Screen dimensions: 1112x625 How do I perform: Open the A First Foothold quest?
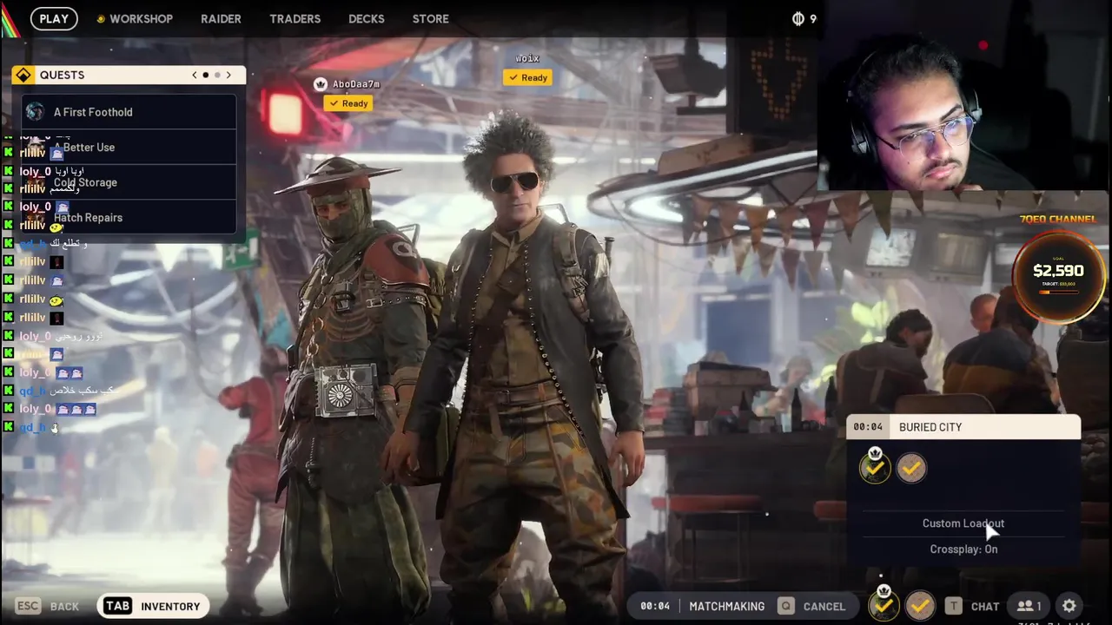point(129,112)
